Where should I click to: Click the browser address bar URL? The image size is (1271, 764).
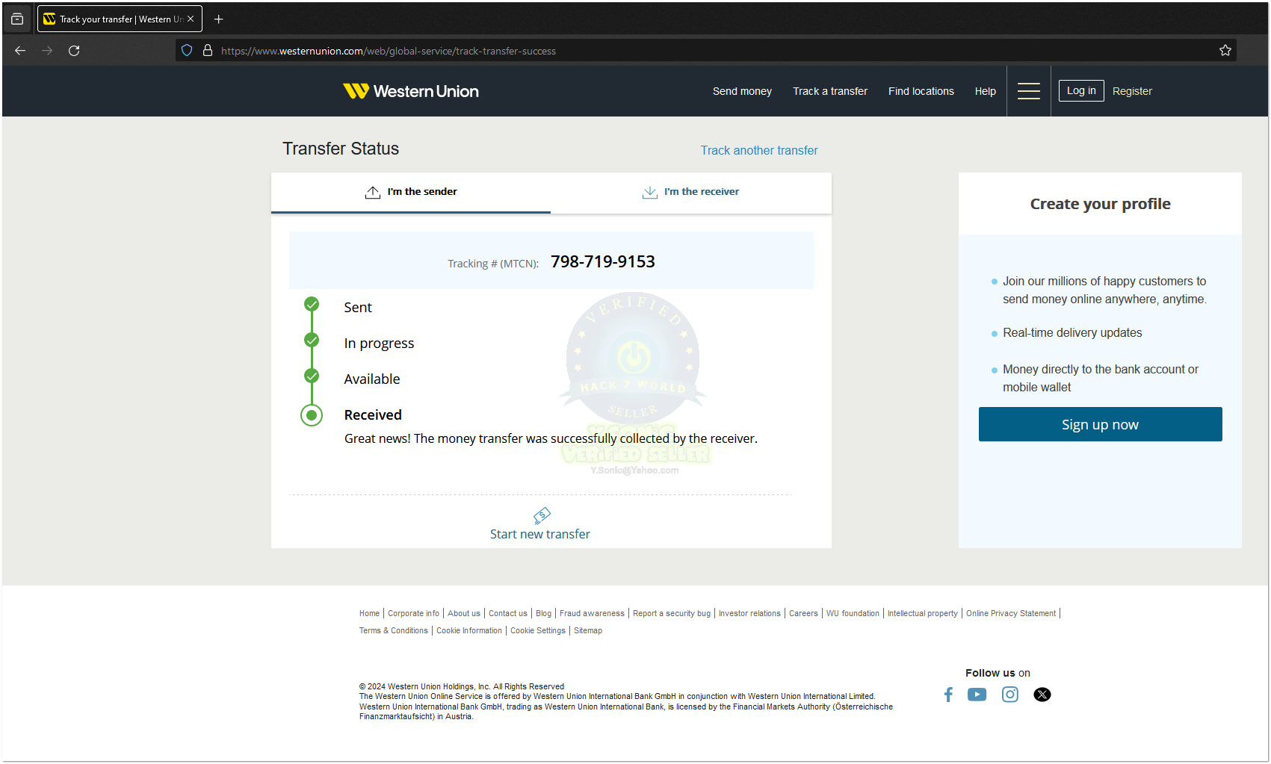(x=389, y=51)
